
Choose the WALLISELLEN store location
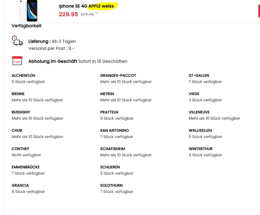coord(200,130)
